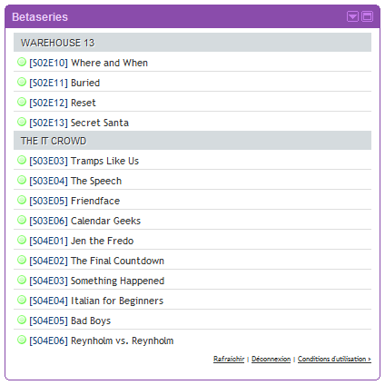385x385 pixels.
Task: Select the Italian for Beginners episode row
Action: click(192, 301)
